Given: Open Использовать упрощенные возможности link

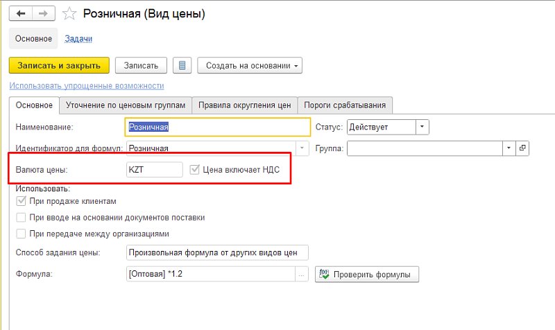Looking at the screenshot, I should click(x=87, y=86).
